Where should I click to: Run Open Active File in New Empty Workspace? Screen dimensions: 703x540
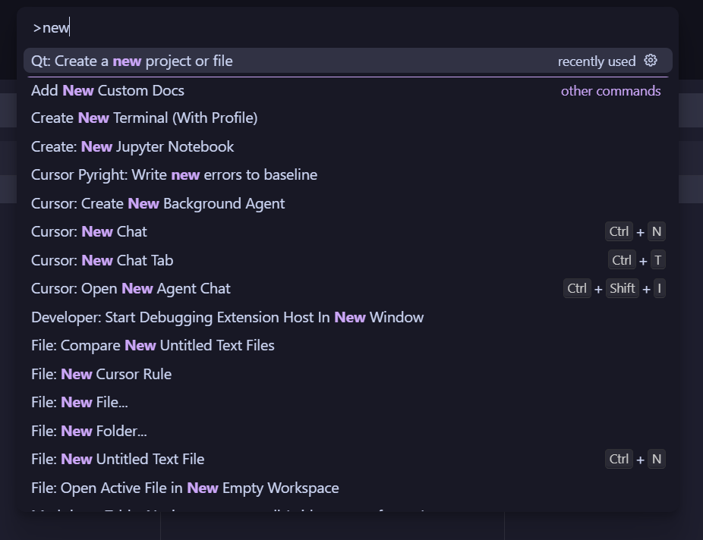[x=184, y=488]
